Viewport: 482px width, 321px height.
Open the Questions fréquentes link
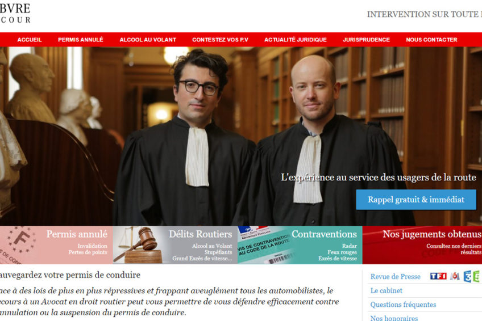pyautogui.click(x=404, y=305)
